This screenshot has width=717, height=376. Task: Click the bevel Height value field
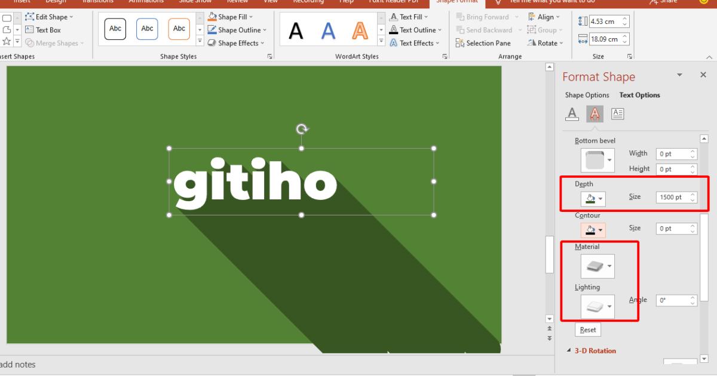pos(676,169)
